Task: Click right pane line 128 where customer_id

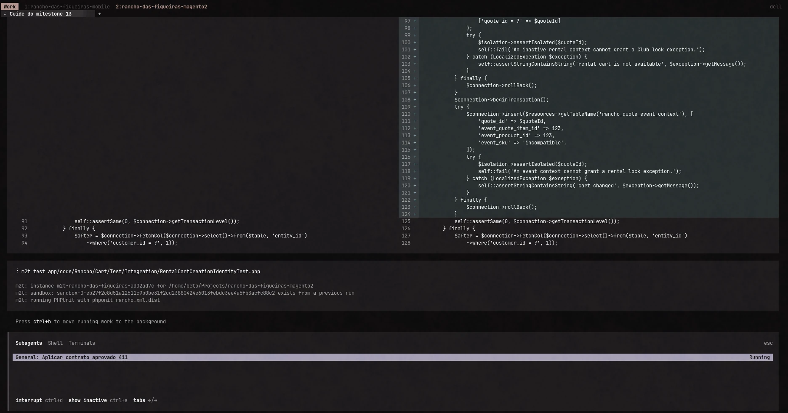Action: click(x=512, y=243)
